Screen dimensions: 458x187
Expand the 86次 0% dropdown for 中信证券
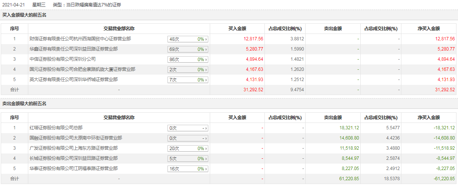coord(188,59)
